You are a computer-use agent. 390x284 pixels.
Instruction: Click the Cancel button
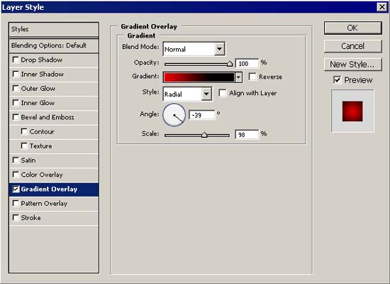tap(352, 46)
